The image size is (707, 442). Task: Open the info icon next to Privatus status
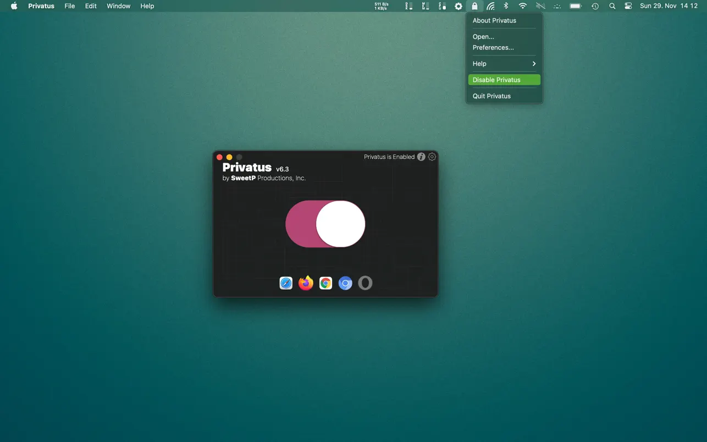pos(421,157)
